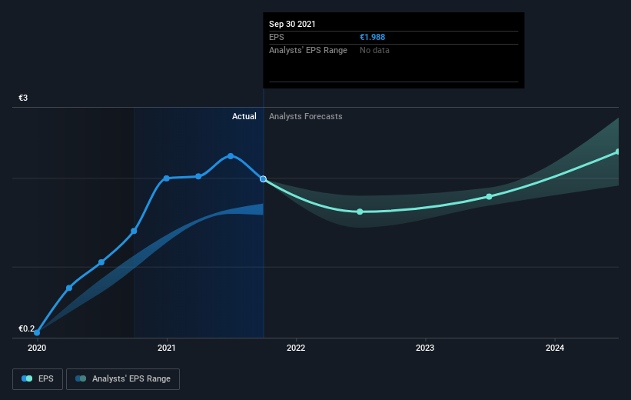Image resolution: width=631 pixels, height=400 pixels.
Task: Select the mid-2023 forecast data point
Action: pyautogui.click(x=489, y=197)
